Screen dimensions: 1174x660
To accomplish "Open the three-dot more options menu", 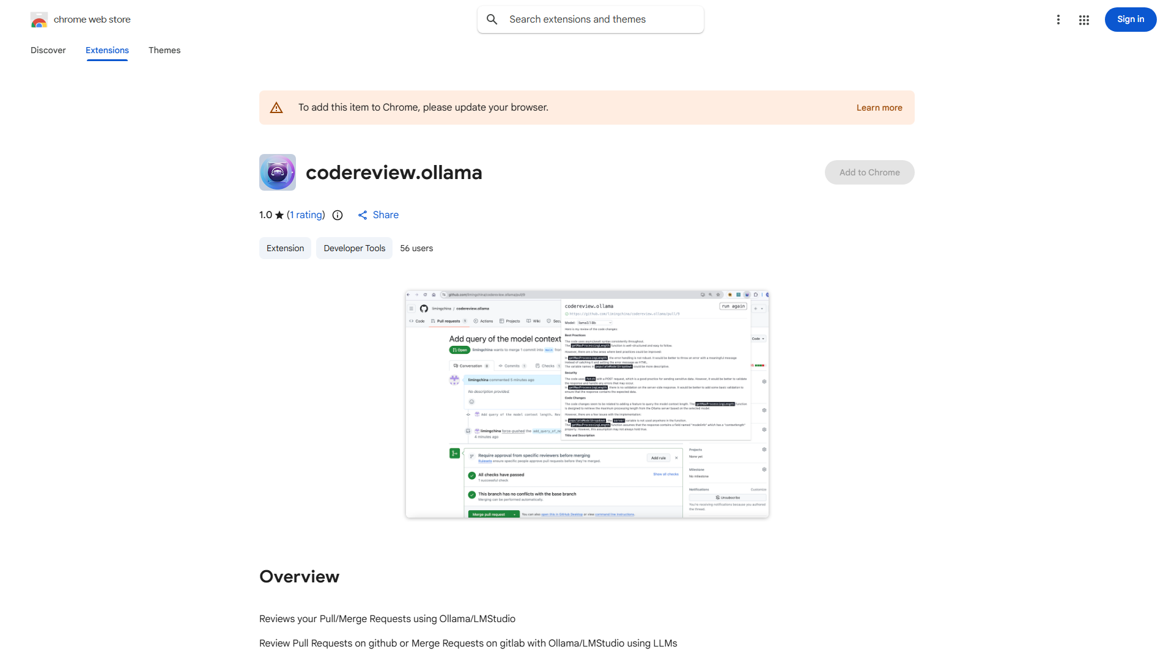I will [x=1058, y=20].
